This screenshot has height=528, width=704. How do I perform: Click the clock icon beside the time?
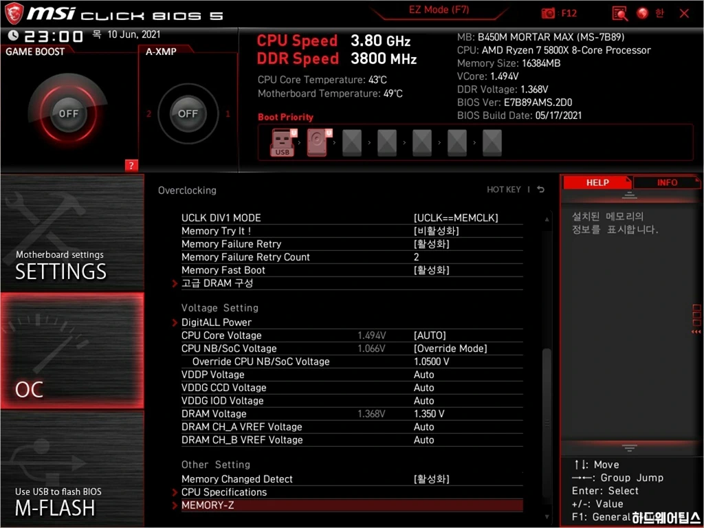14,35
